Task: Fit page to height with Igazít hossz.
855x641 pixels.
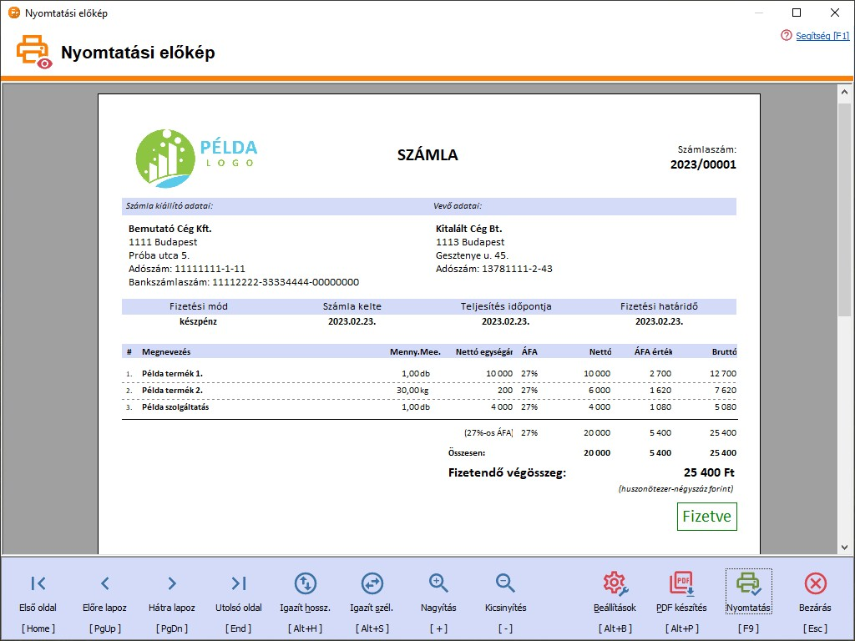Action: [x=305, y=583]
